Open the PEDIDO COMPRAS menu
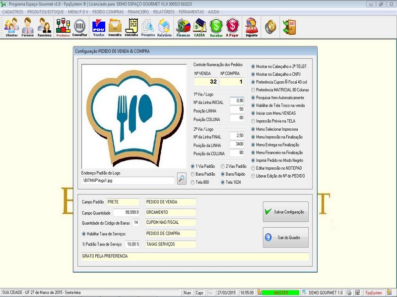397x297 pixels. (108, 12)
